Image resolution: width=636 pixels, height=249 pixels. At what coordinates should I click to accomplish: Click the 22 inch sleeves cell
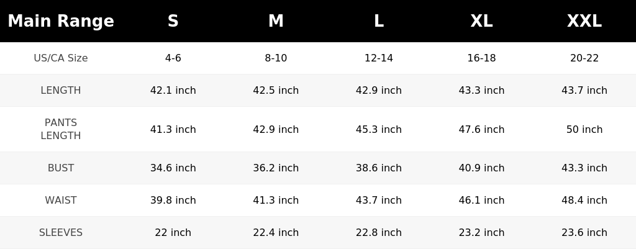[x=173, y=233]
